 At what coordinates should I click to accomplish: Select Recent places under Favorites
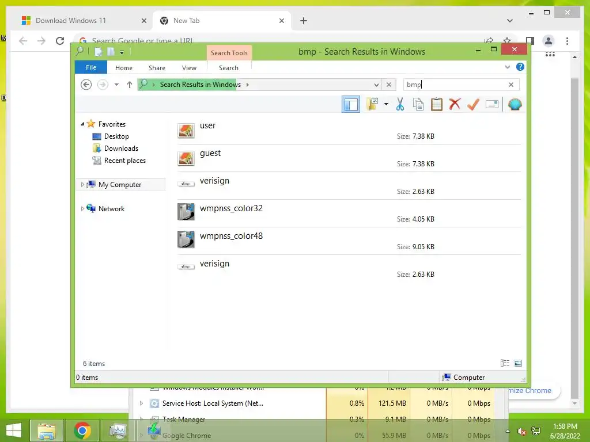[x=125, y=161]
